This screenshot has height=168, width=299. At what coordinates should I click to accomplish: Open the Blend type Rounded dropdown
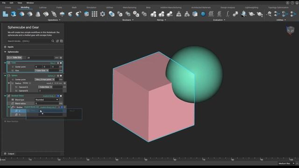pos(47,99)
